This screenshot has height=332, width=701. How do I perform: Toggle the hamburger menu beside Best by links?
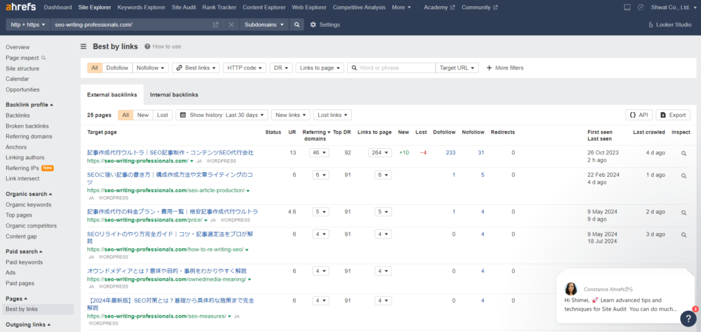click(x=84, y=46)
